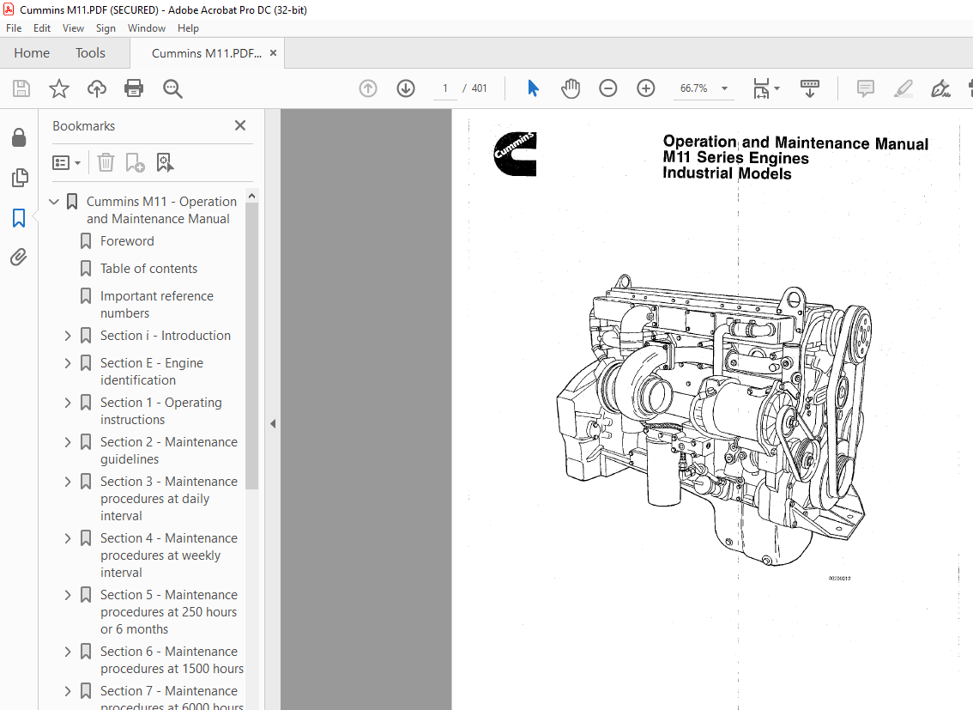Open the attachments paperclip panel
The image size is (973, 710).
[x=19, y=257]
